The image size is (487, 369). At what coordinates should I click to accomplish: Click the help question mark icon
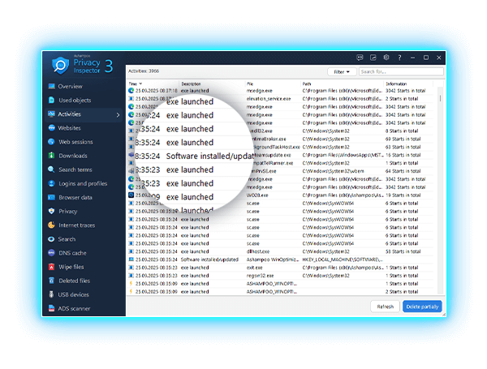[x=399, y=58]
